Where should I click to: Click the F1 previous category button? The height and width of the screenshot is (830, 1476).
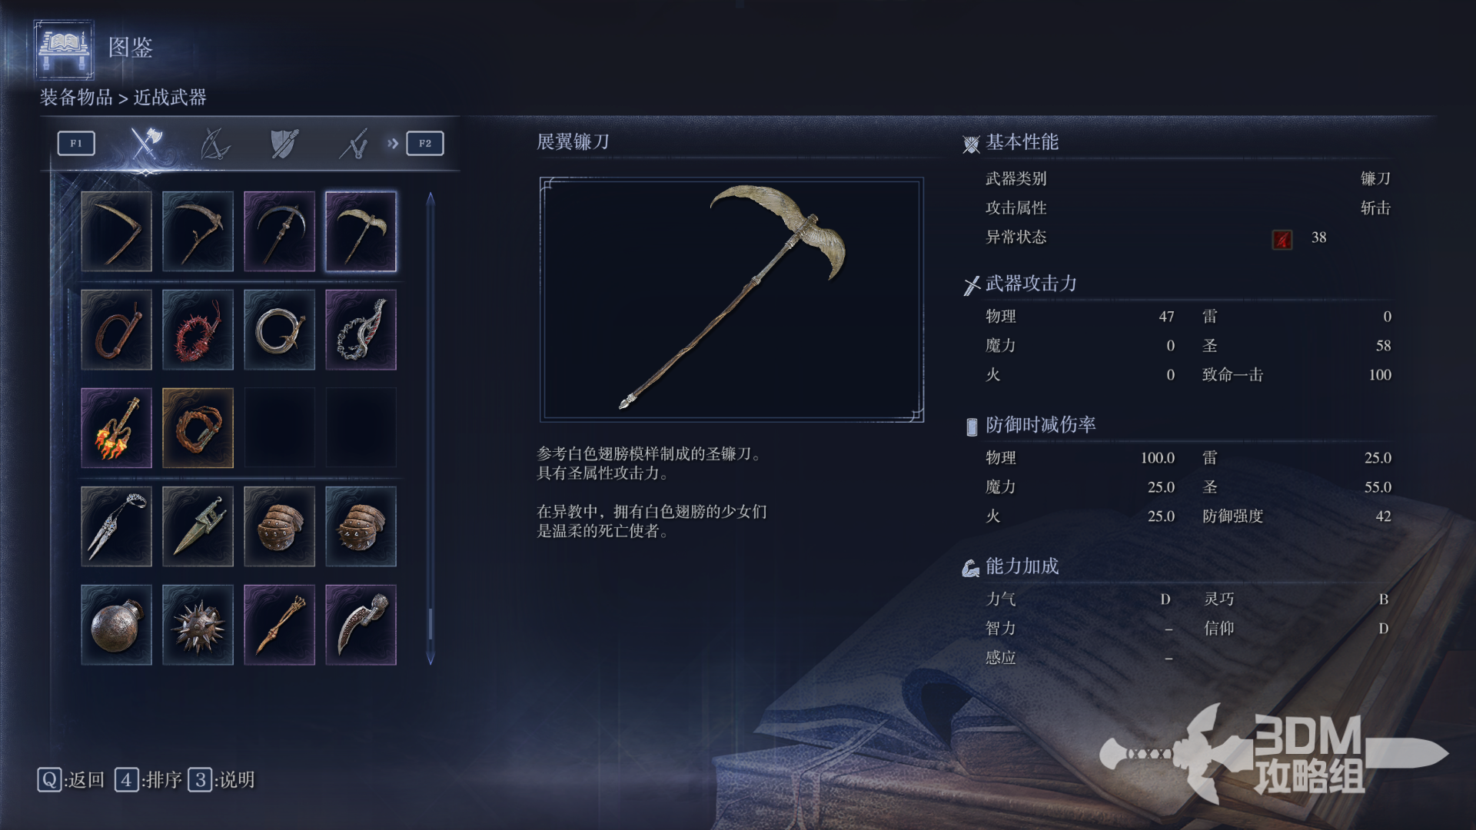click(76, 143)
